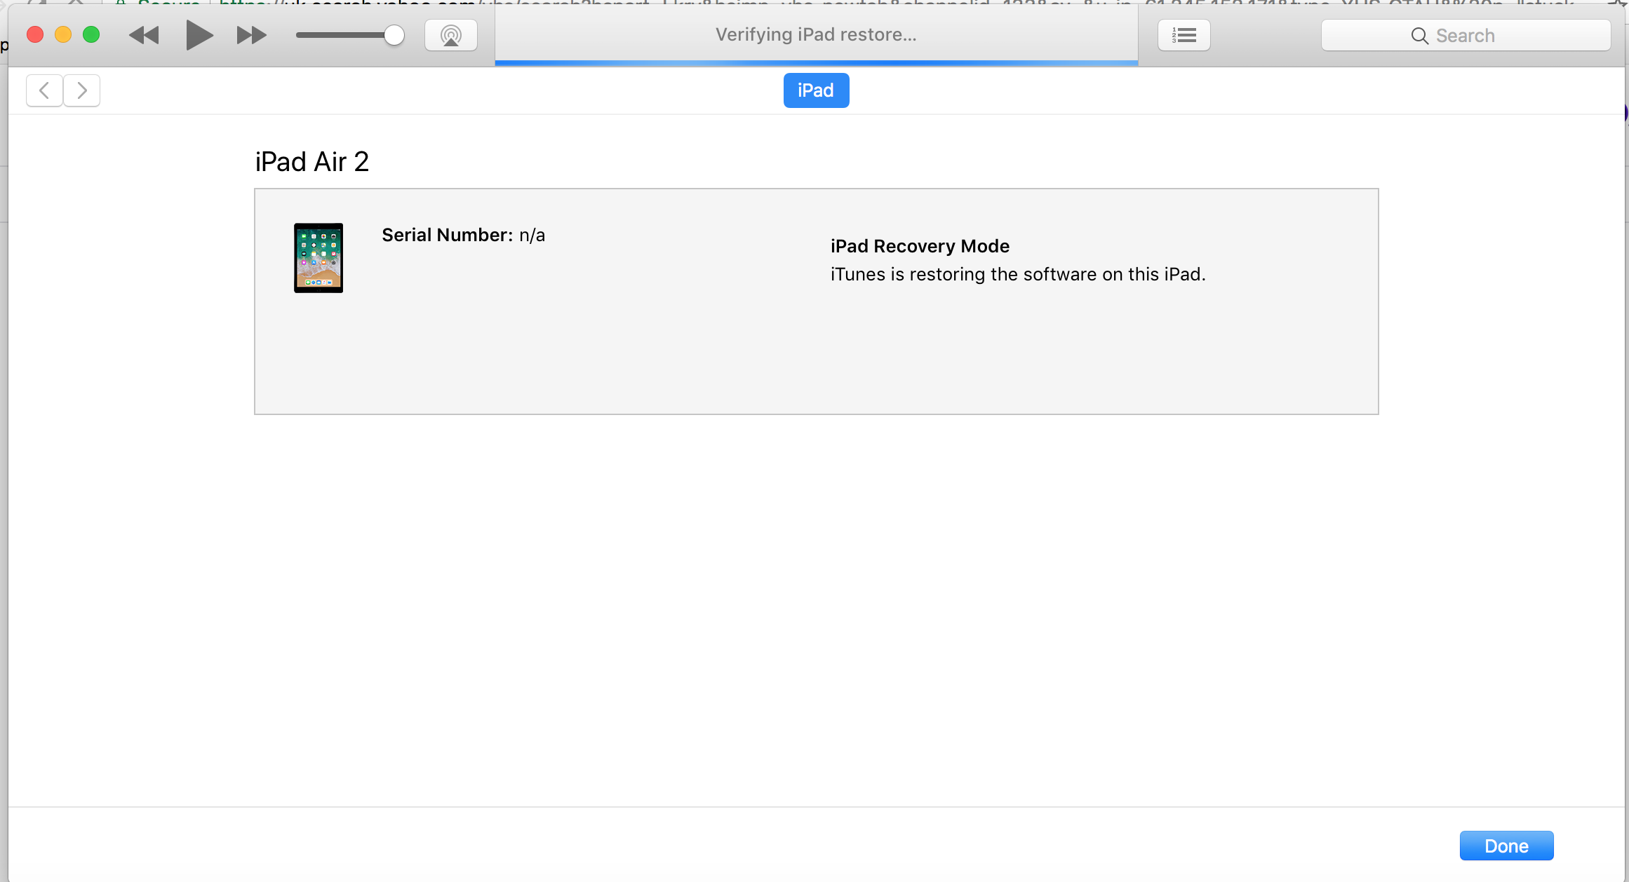Viewport: 1629px width, 882px height.
Task: Click the volume slider knob
Action: point(394,35)
